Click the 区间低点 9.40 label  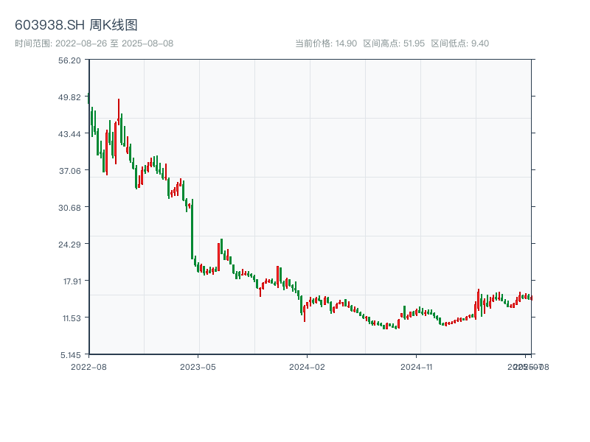[459, 43]
